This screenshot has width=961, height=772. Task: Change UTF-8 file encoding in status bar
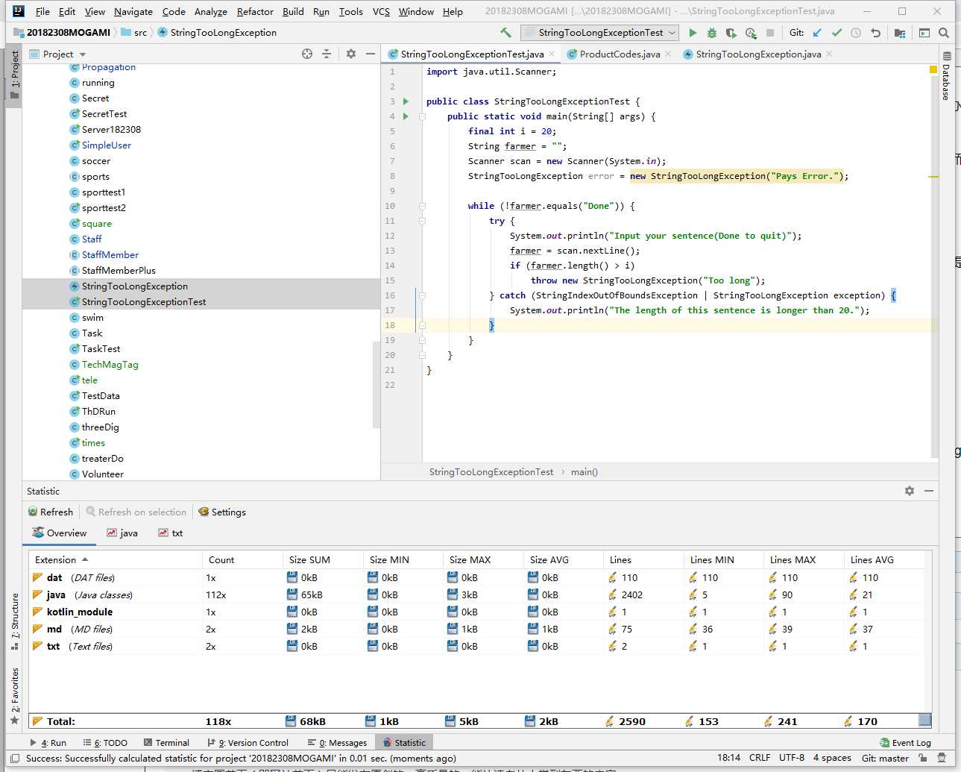(791, 757)
